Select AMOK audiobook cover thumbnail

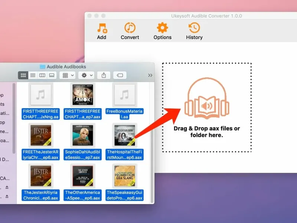tap(83, 95)
